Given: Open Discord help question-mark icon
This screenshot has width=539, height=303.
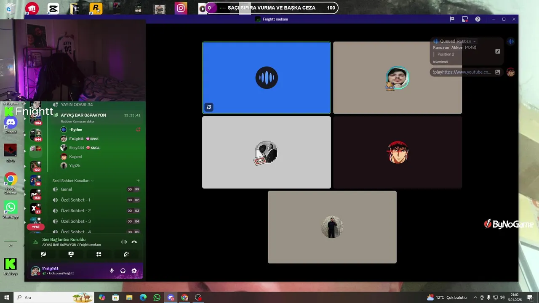Looking at the screenshot, I should click(x=478, y=19).
